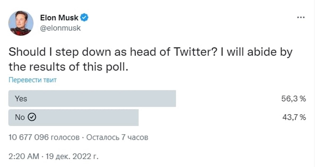
Task: Click the 56,3 % result value
Action: (x=293, y=99)
